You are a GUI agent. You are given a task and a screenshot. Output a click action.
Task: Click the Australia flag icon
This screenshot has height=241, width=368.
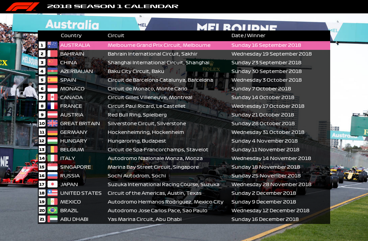53,45
